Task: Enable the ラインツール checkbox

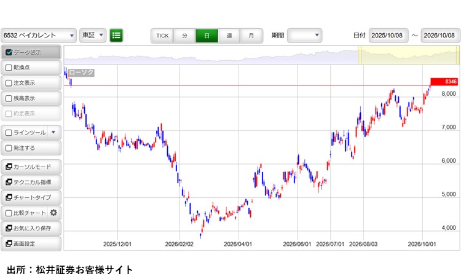Action: click(9, 133)
